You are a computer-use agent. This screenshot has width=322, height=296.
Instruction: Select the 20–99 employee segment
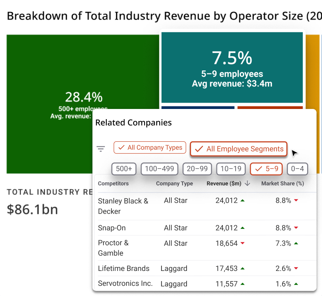coord(197,169)
